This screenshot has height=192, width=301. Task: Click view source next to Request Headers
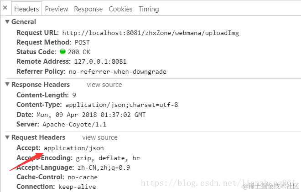coord(100,137)
